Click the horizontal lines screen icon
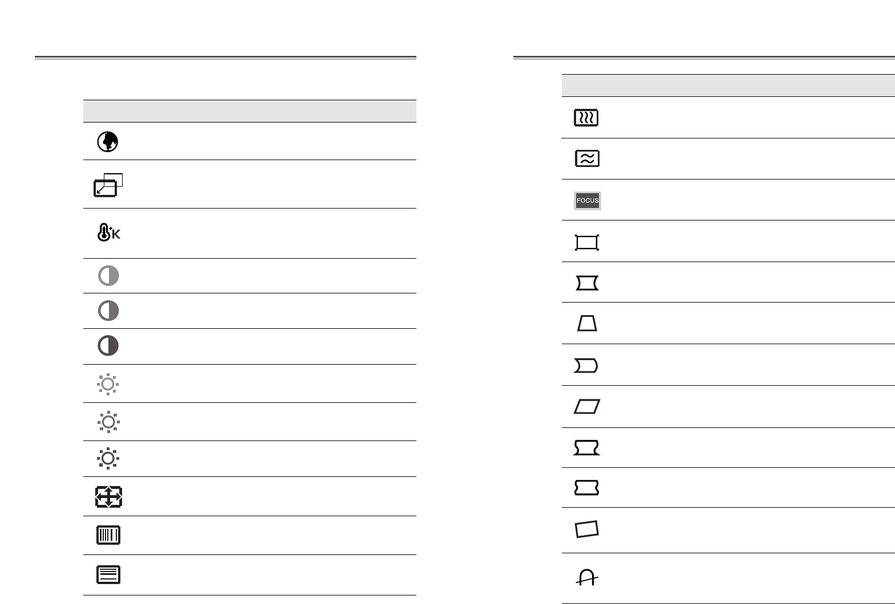Viewport: 895px width, 604px height. click(108, 574)
